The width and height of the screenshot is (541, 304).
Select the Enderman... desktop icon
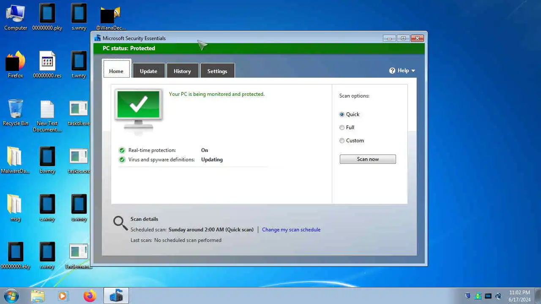[79, 256]
